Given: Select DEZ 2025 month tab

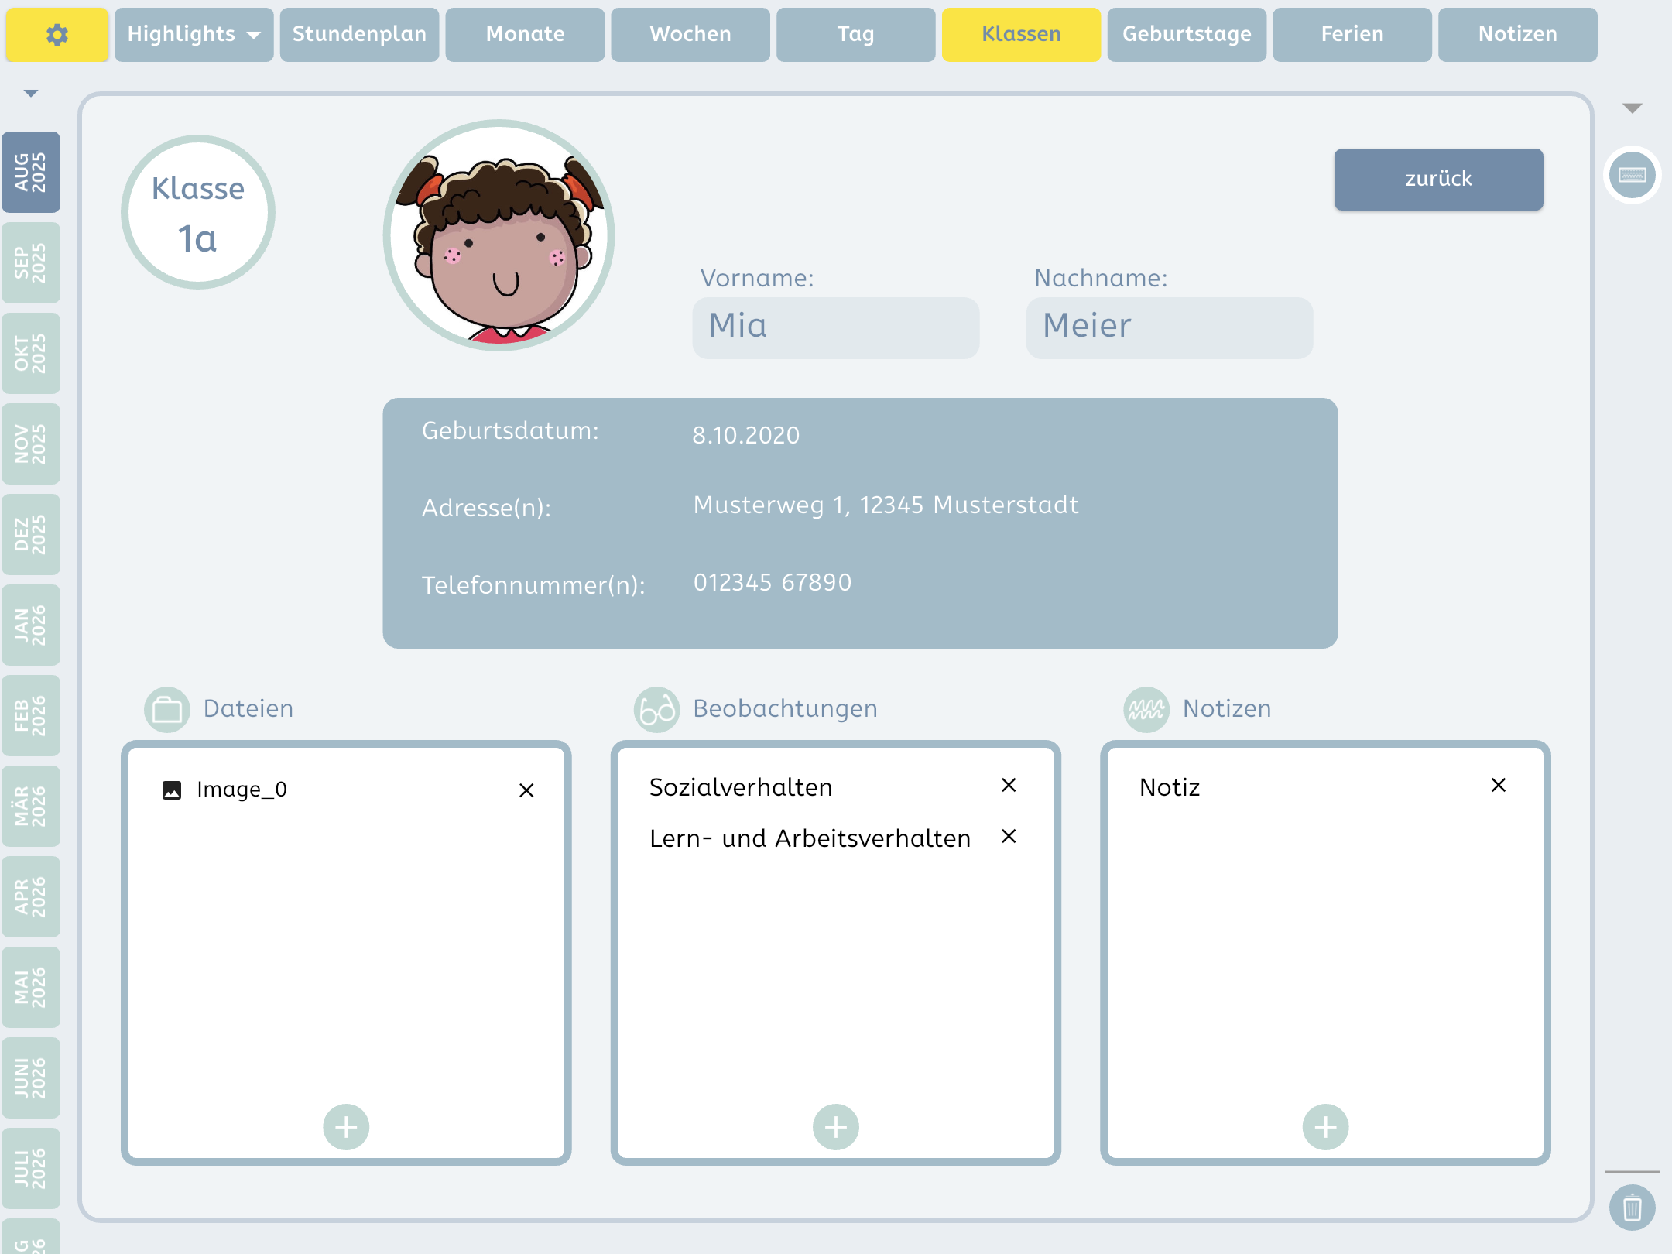Looking at the screenshot, I should [31, 534].
